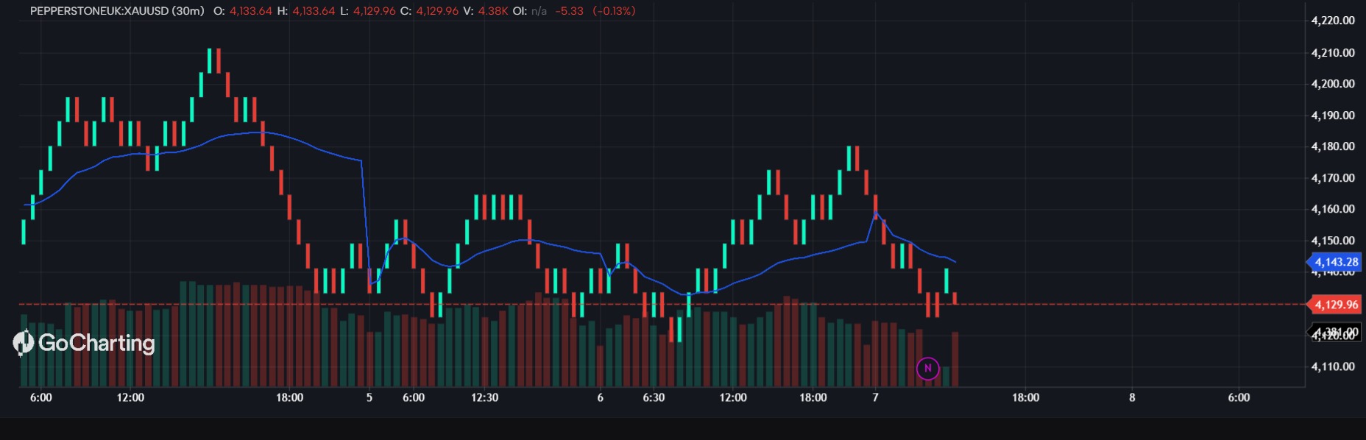The height and width of the screenshot is (440, 1366).
Task: Click the 4,170.00 price axis label
Action: pos(1333,178)
